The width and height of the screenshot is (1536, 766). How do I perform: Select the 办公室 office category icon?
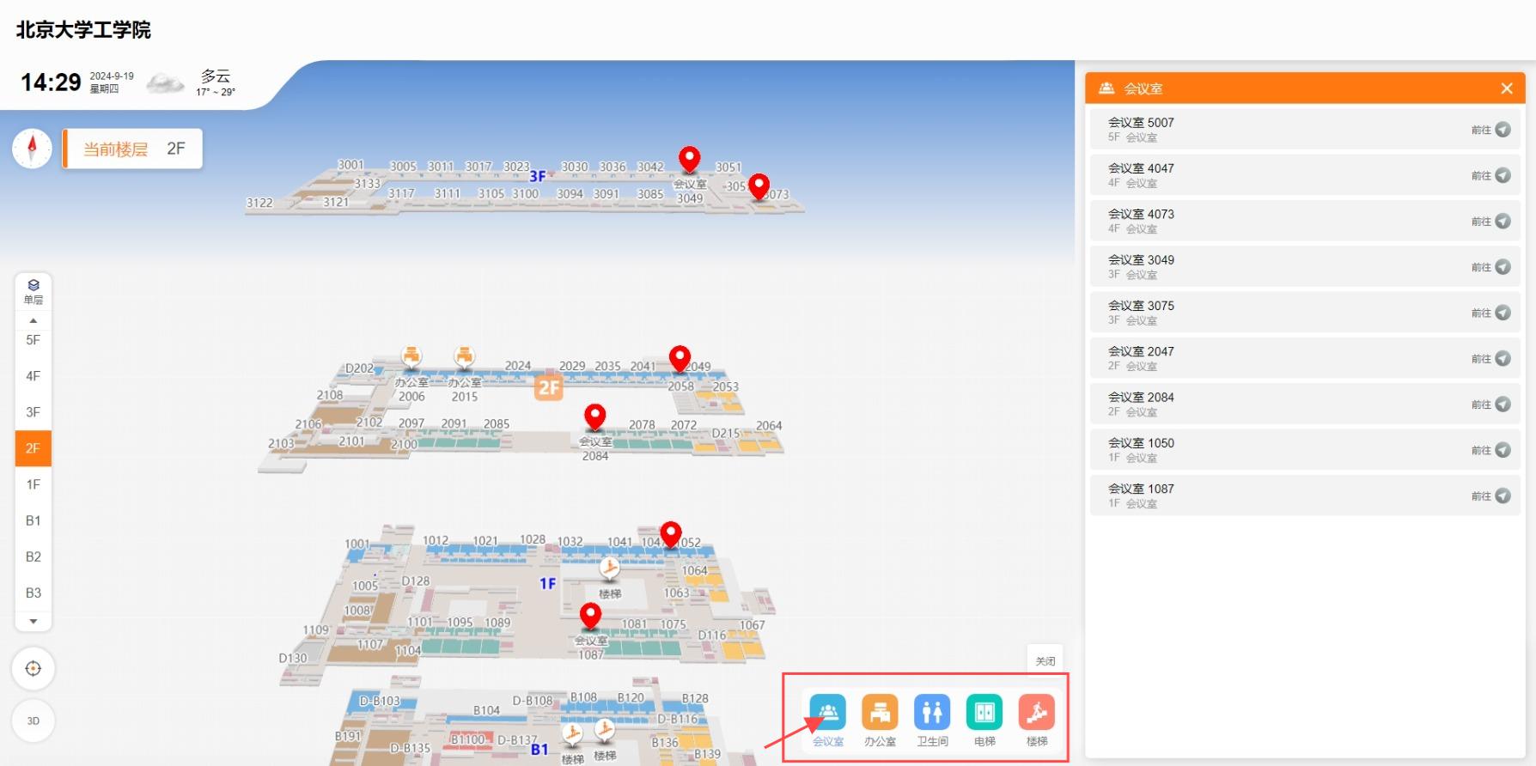point(880,713)
